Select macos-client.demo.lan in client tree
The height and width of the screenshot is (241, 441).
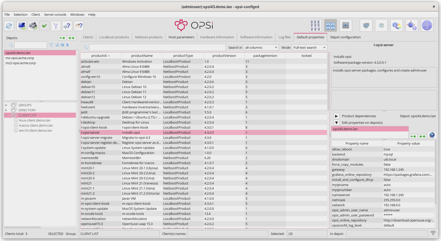click(36, 125)
